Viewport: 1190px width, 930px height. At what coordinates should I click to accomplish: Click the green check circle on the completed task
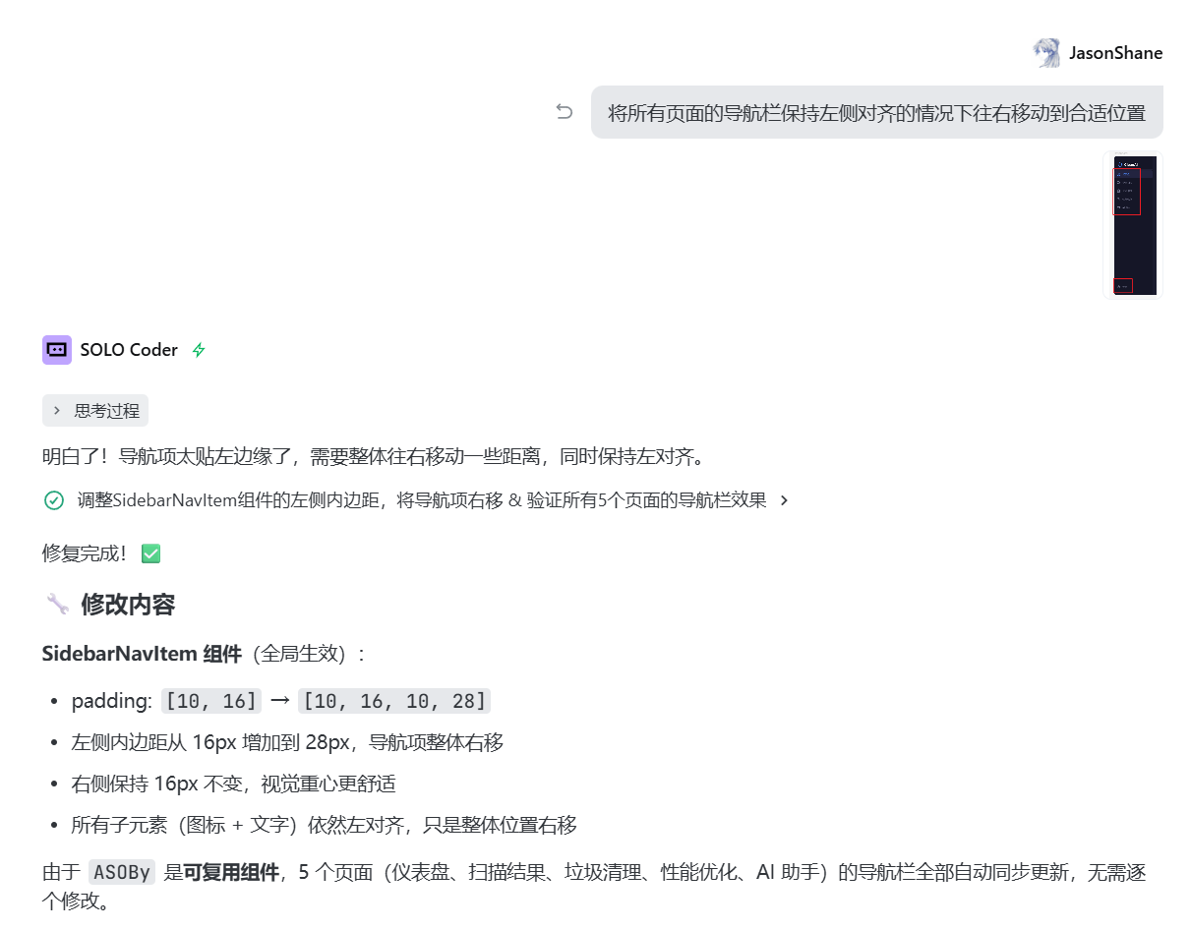pyautogui.click(x=54, y=500)
